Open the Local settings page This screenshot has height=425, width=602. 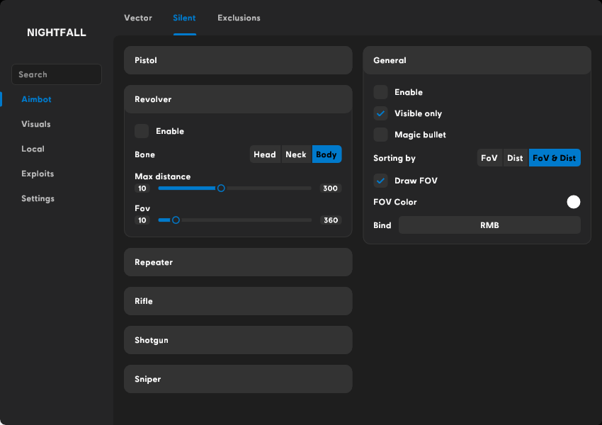pyautogui.click(x=31, y=149)
